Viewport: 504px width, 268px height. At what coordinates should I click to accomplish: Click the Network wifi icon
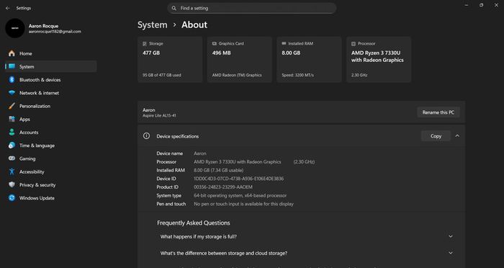(12, 93)
